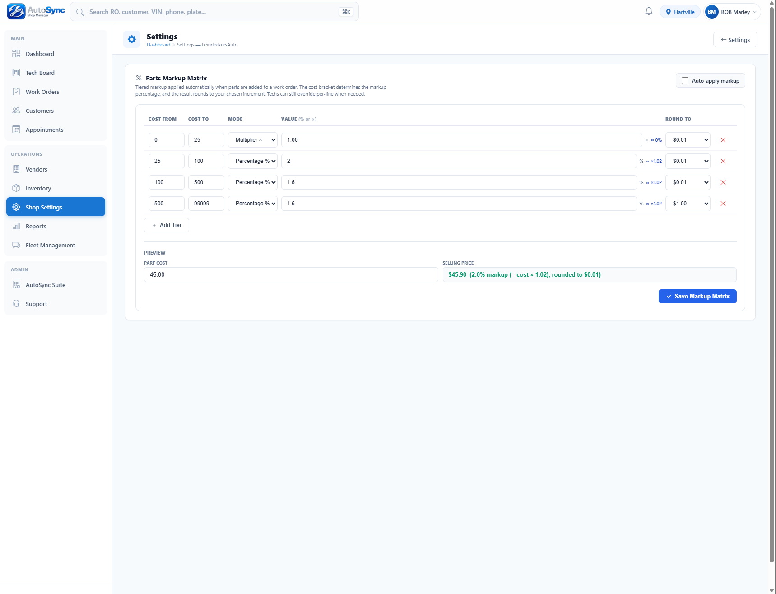This screenshot has height=594, width=776.
Task: Open the notifications bell
Action: [x=649, y=11]
